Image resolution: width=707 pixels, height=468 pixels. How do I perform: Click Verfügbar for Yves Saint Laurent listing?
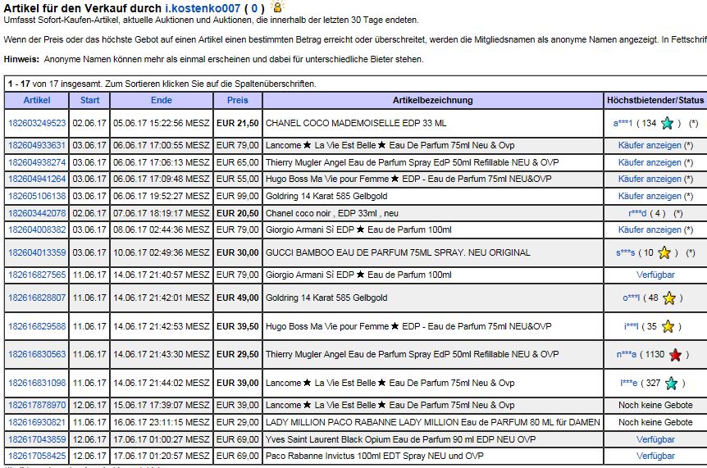point(655,439)
